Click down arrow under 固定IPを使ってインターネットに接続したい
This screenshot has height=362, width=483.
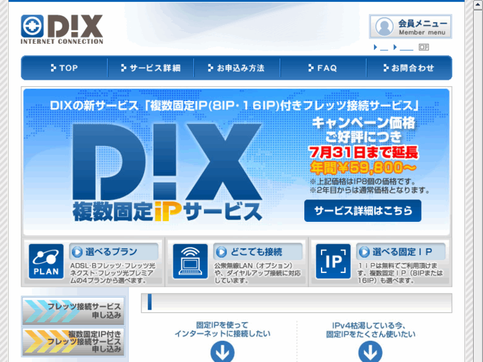pyautogui.click(x=223, y=353)
